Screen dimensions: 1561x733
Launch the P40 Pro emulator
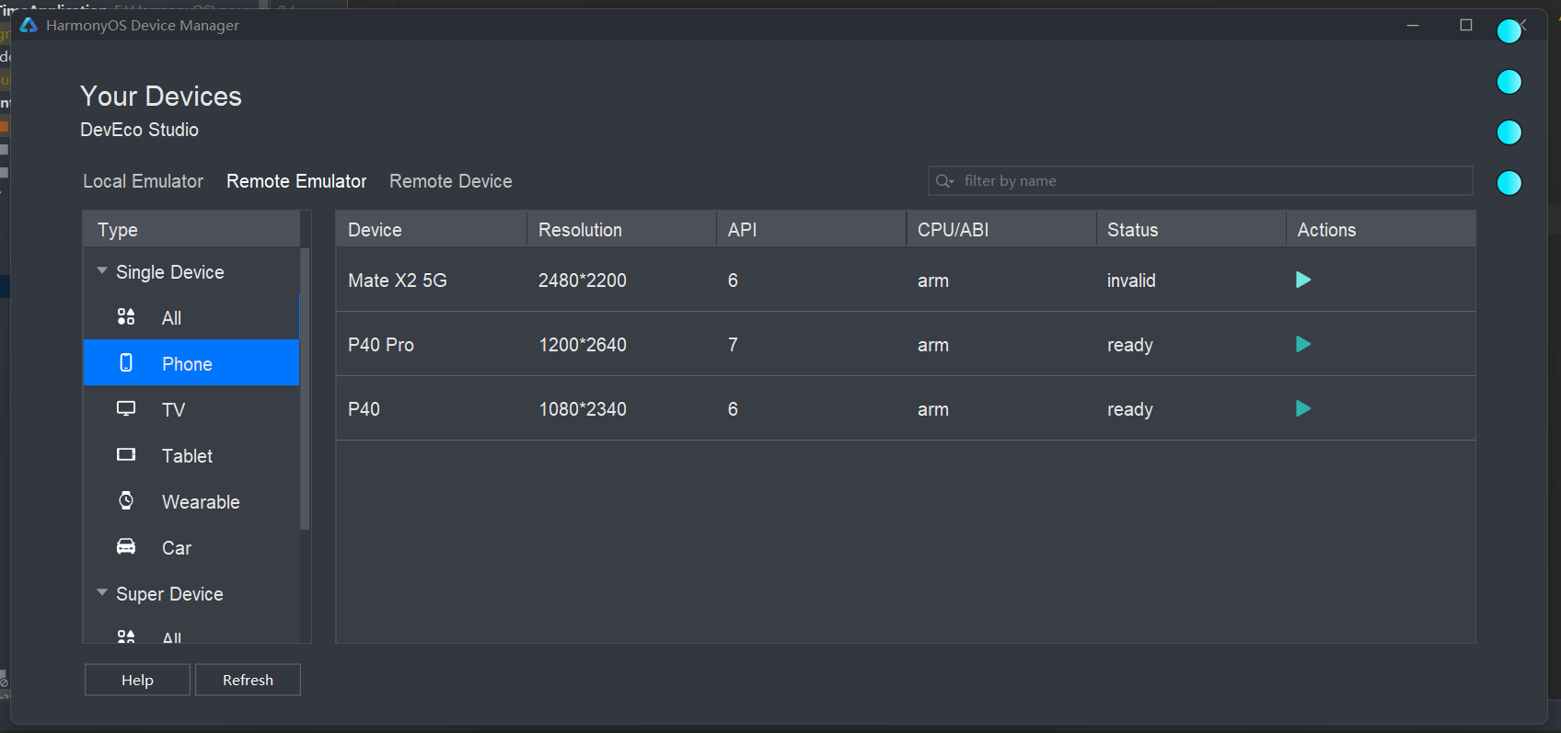(x=1302, y=344)
